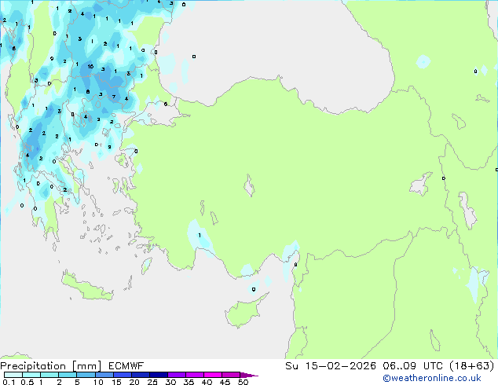
Task: Click the legend value '15'
Action: [x=116, y=382]
